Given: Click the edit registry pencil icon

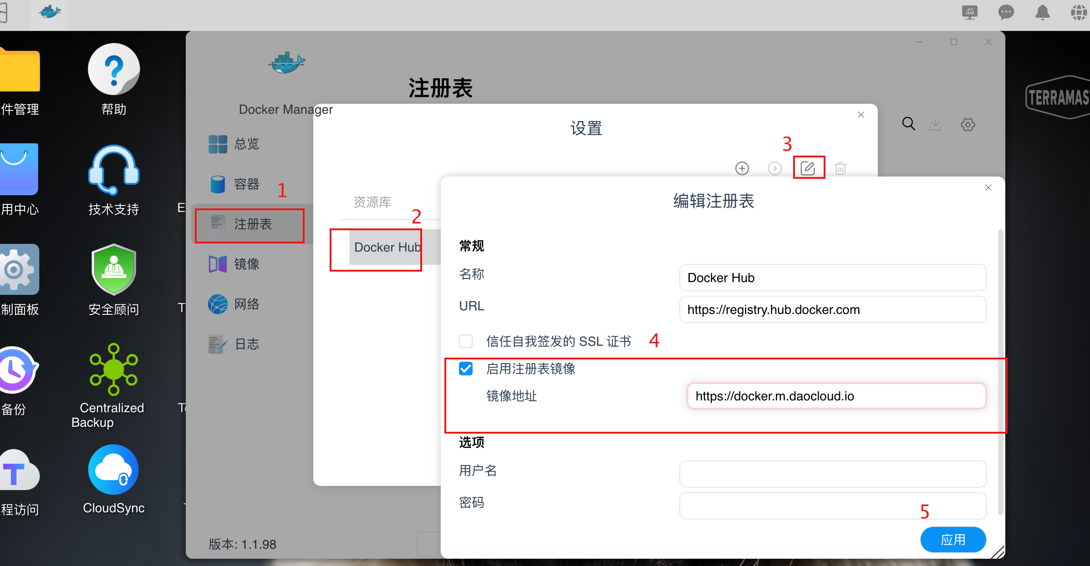Looking at the screenshot, I should [x=809, y=168].
